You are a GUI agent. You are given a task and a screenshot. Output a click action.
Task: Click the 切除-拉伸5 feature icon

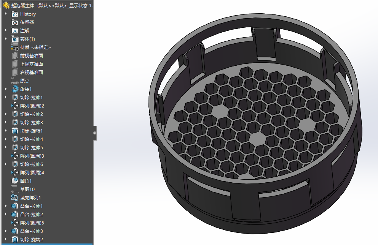[15, 147]
